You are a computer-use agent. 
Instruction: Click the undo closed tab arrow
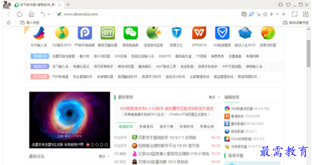point(42,14)
